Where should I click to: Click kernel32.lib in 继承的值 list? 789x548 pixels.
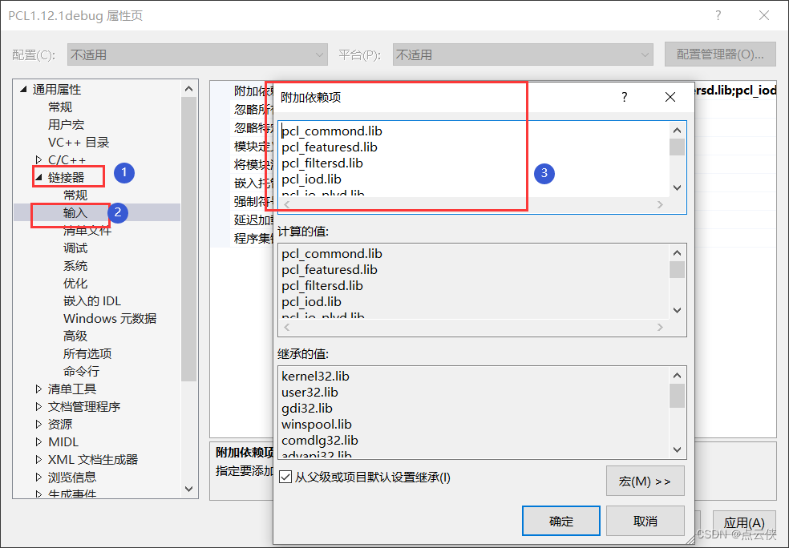pyautogui.click(x=315, y=376)
